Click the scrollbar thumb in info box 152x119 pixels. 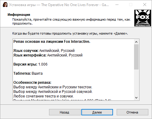[136, 57]
